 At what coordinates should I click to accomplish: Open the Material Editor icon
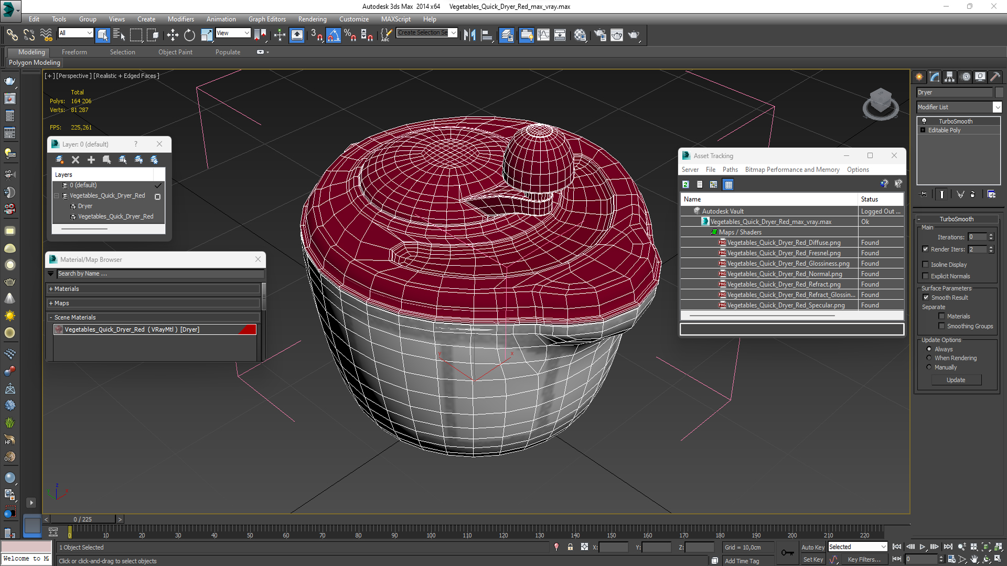580,35
